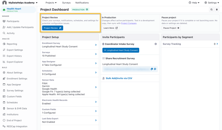
Task: Open the Projects dropdown menu
Action: pyautogui.click(x=51, y=3)
